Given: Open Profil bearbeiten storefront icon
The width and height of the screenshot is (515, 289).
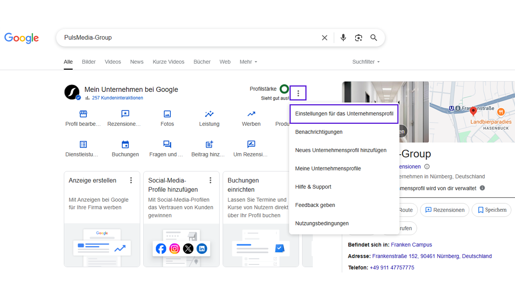Looking at the screenshot, I should pyautogui.click(x=83, y=114).
